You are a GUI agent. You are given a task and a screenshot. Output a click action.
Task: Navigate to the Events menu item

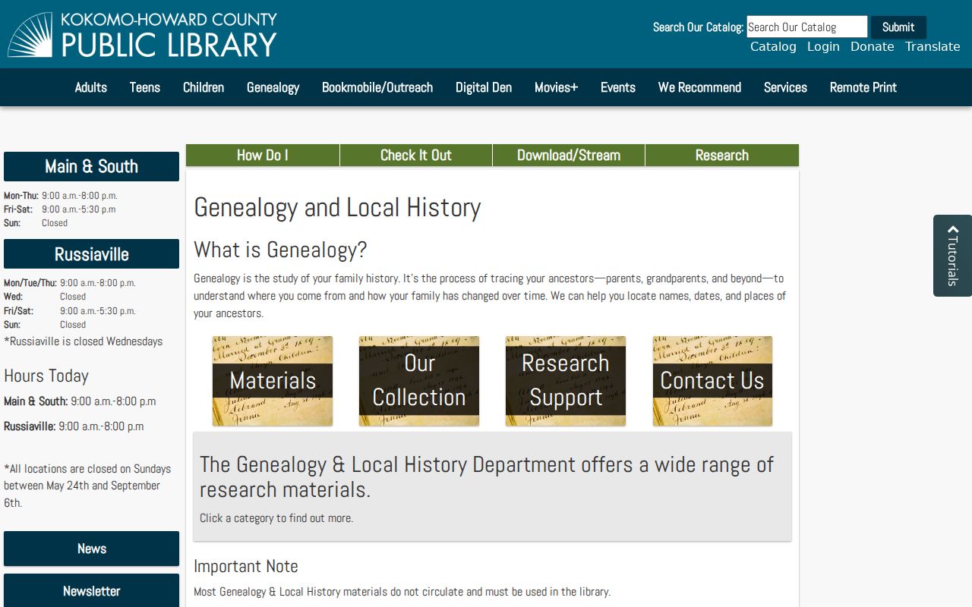point(618,87)
